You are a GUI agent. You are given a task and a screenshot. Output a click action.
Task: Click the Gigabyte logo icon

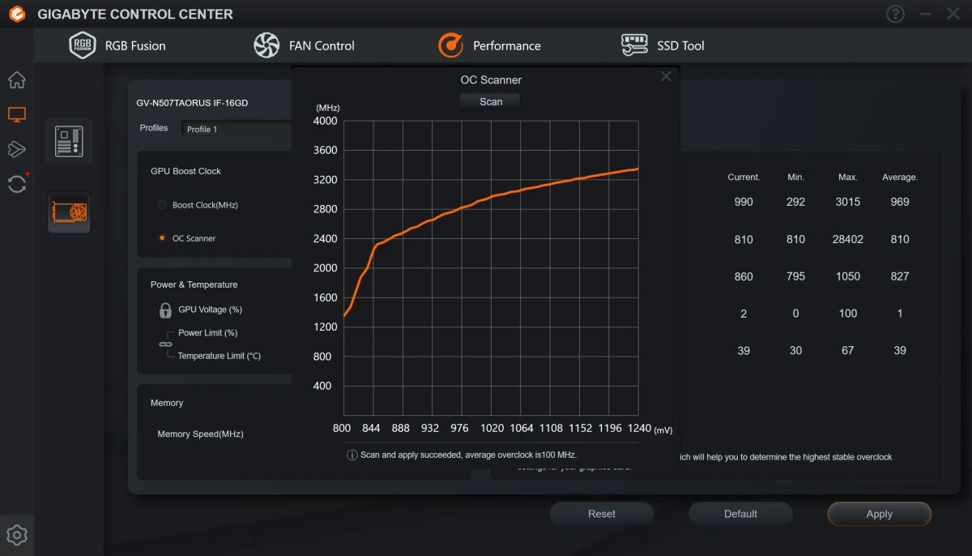(x=17, y=14)
